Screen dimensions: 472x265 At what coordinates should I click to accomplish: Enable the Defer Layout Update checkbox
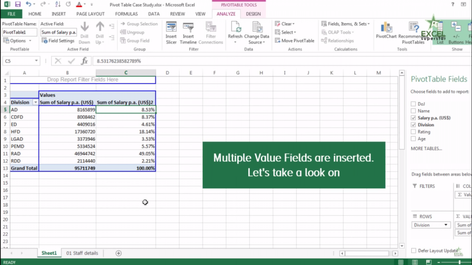pyautogui.click(x=413, y=251)
